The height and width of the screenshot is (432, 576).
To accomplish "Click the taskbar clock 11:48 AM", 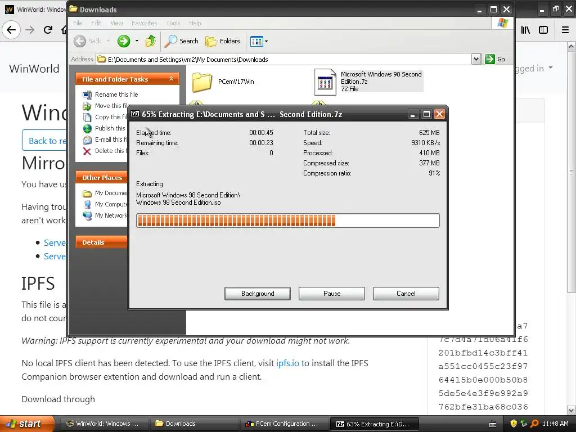I will point(555,424).
